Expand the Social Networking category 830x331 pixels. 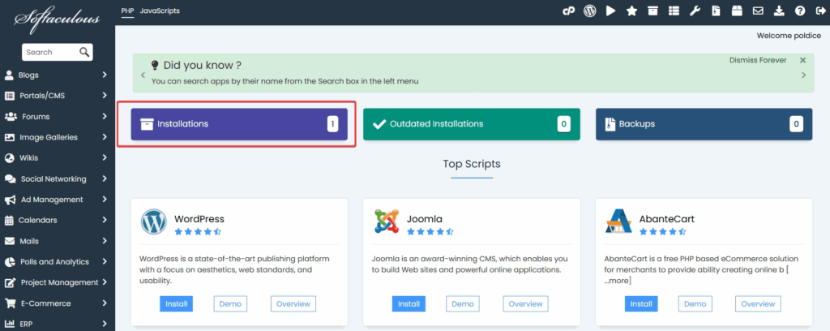click(57, 178)
